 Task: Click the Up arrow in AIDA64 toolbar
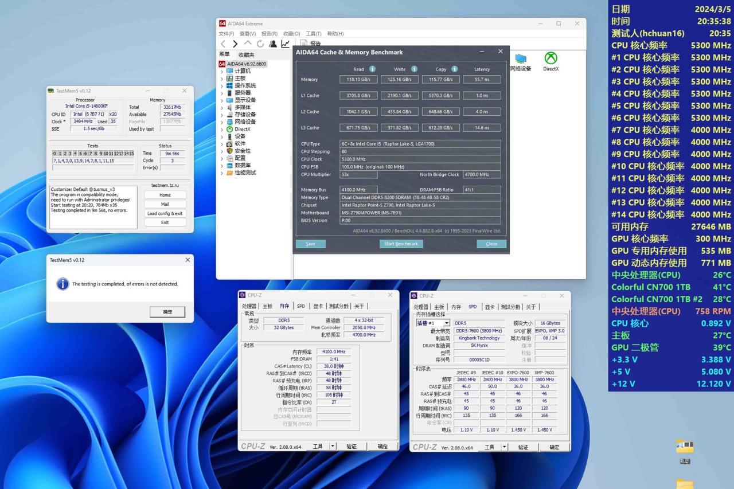coord(248,44)
